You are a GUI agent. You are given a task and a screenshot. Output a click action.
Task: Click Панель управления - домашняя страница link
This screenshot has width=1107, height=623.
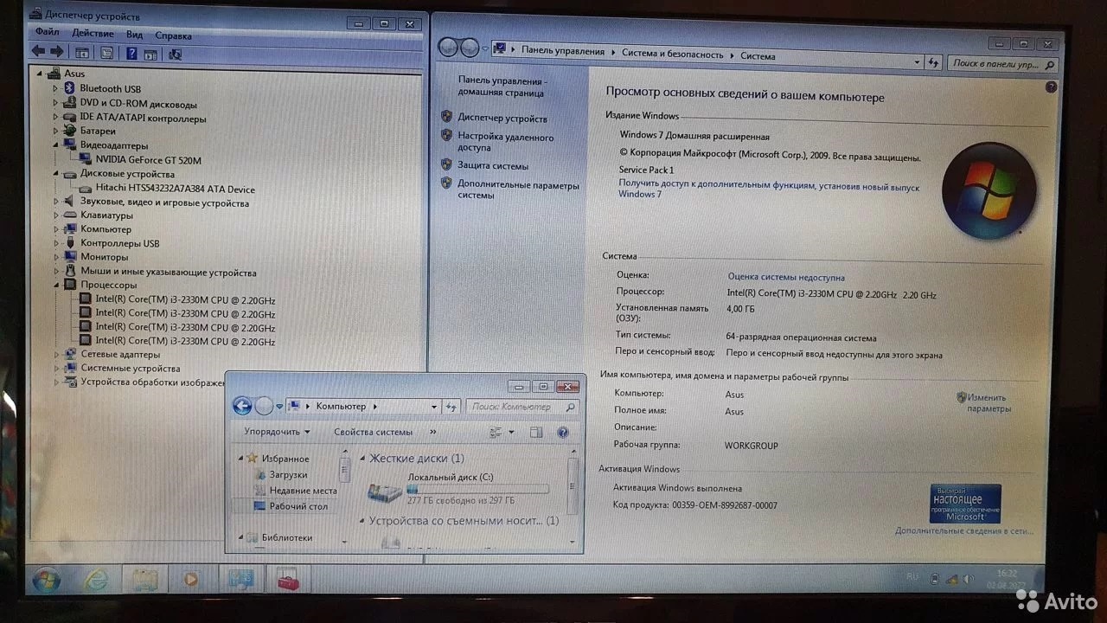click(x=502, y=87)
